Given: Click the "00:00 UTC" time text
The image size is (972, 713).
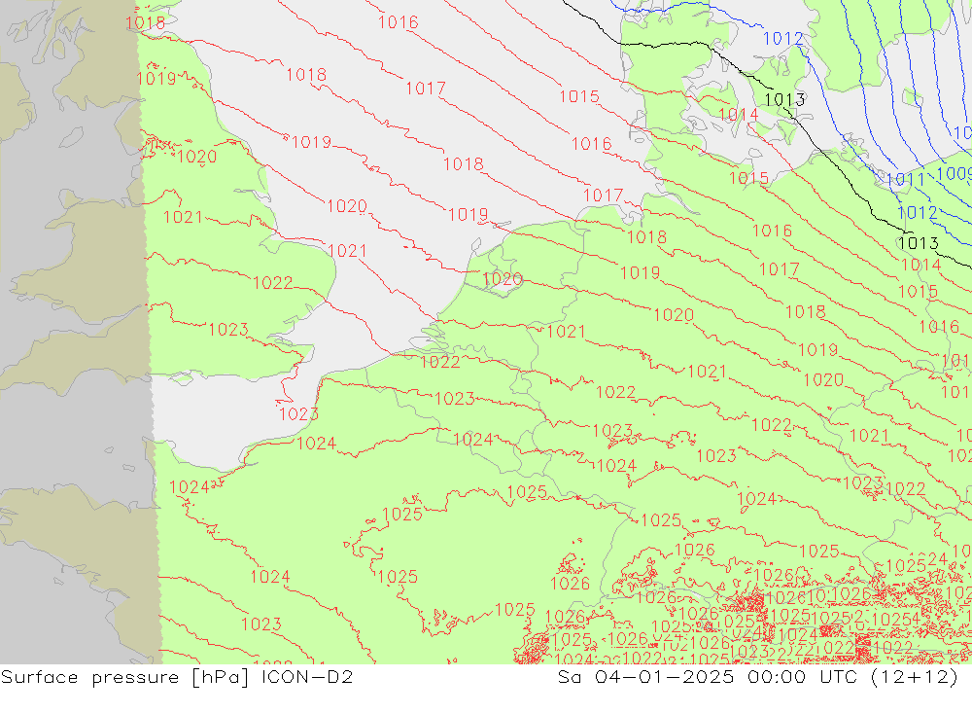Looking at the screenshot, I should point(802,676).
